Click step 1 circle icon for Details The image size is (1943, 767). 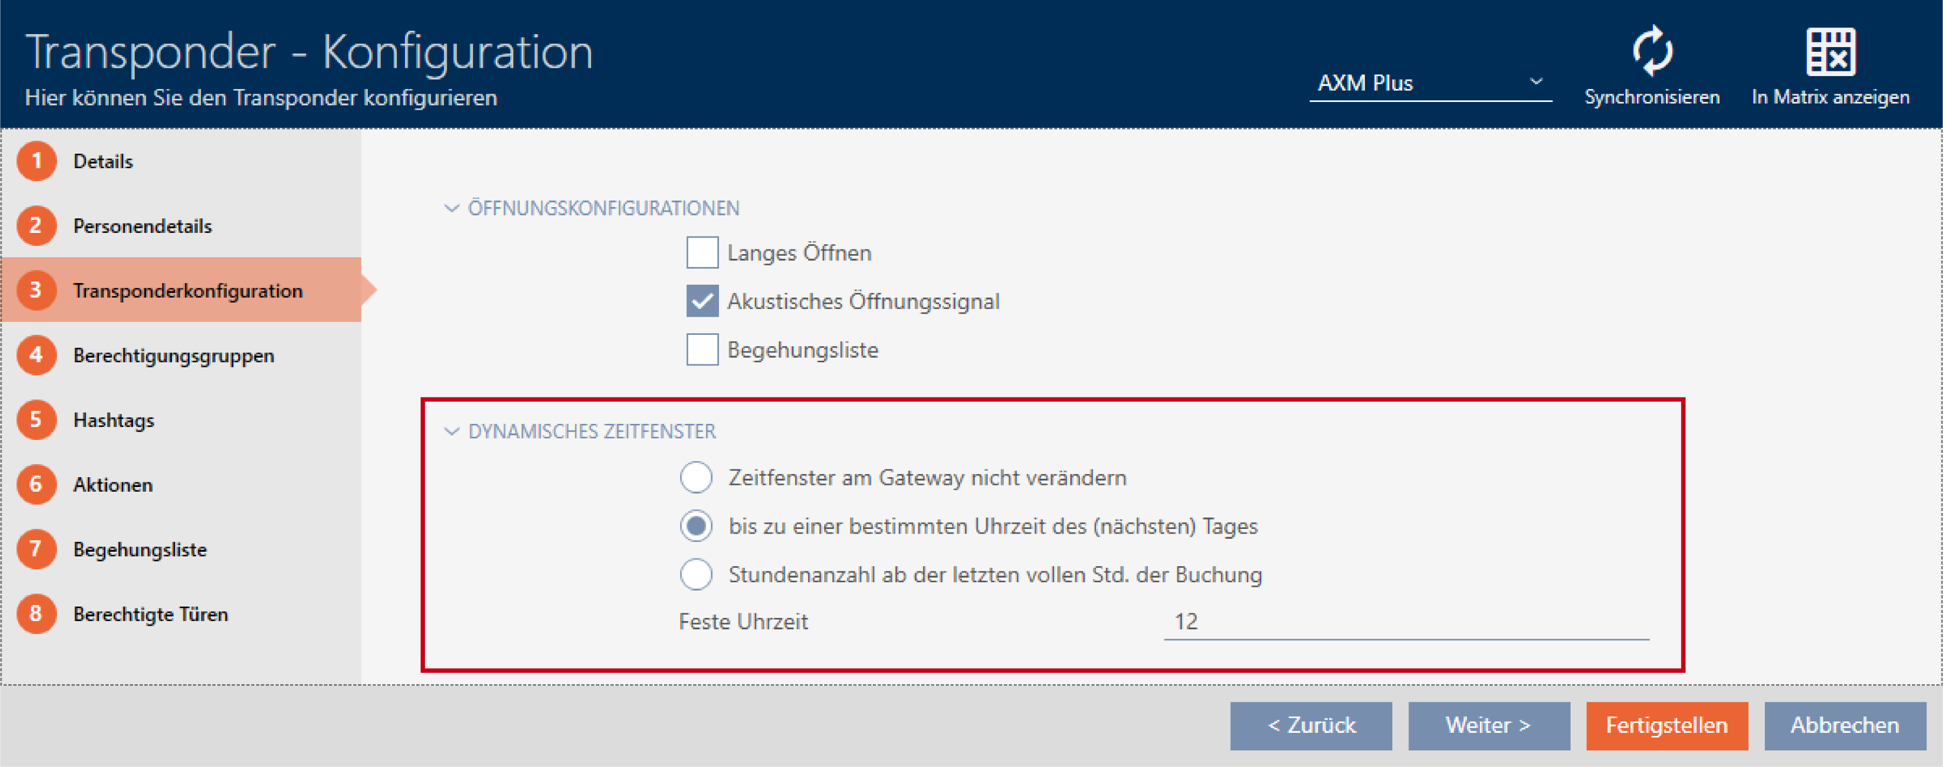[36, 161]
